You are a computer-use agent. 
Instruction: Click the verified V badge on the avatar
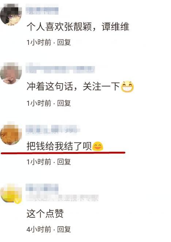17,201
